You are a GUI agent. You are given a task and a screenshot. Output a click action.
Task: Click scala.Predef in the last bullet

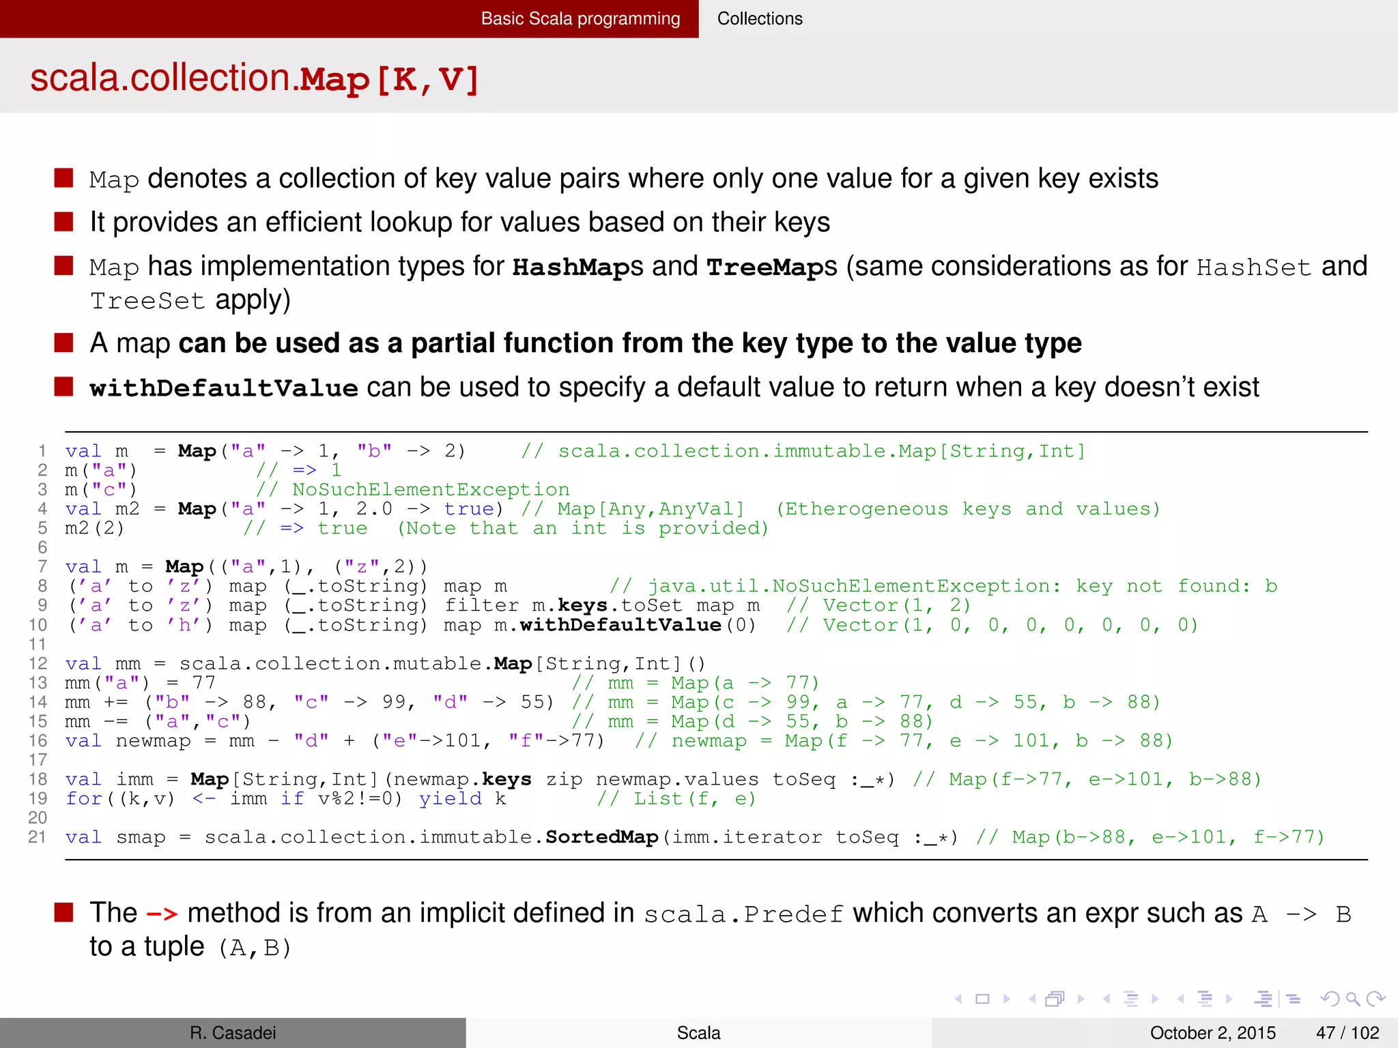point(743,914)
